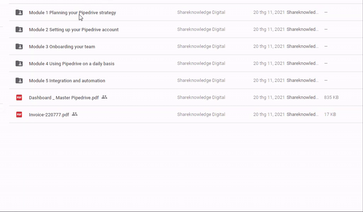
Task: Click the Shareknowledge Digital owner in Module 1 row
Action: coord(201,12)
